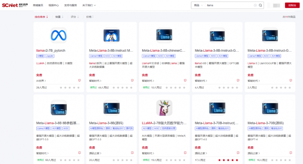Open chat icon on Meta-Llama-3-8B 8B参数 card

[x=80, y=153]
